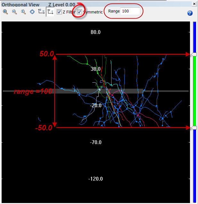Select the highlighted second axis orientation icon
The height and width of the screenshot is (204, 198).
pos(50,12)
